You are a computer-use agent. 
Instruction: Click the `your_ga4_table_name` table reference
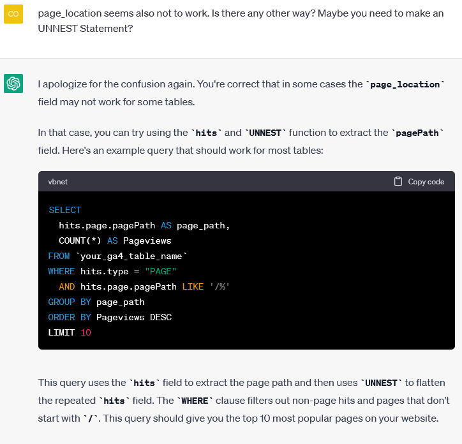point(131,256)
